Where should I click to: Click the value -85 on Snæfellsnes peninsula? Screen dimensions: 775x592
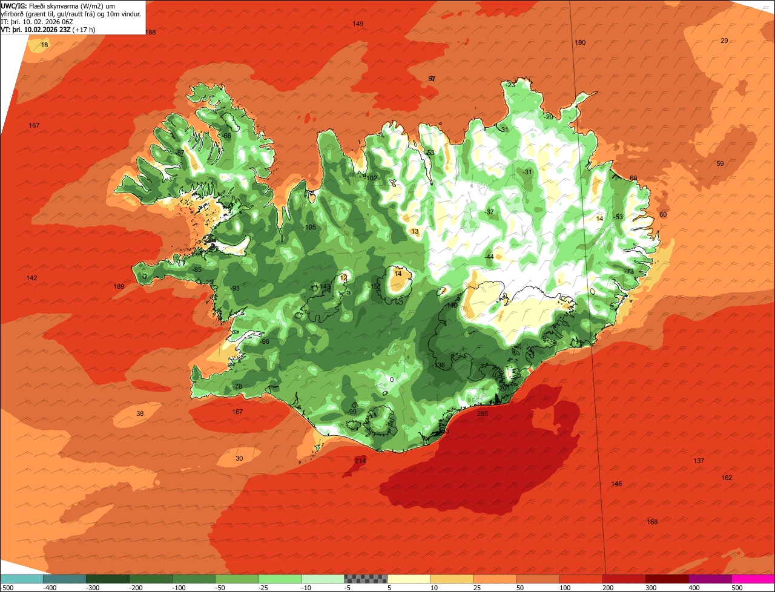[196, 269]
